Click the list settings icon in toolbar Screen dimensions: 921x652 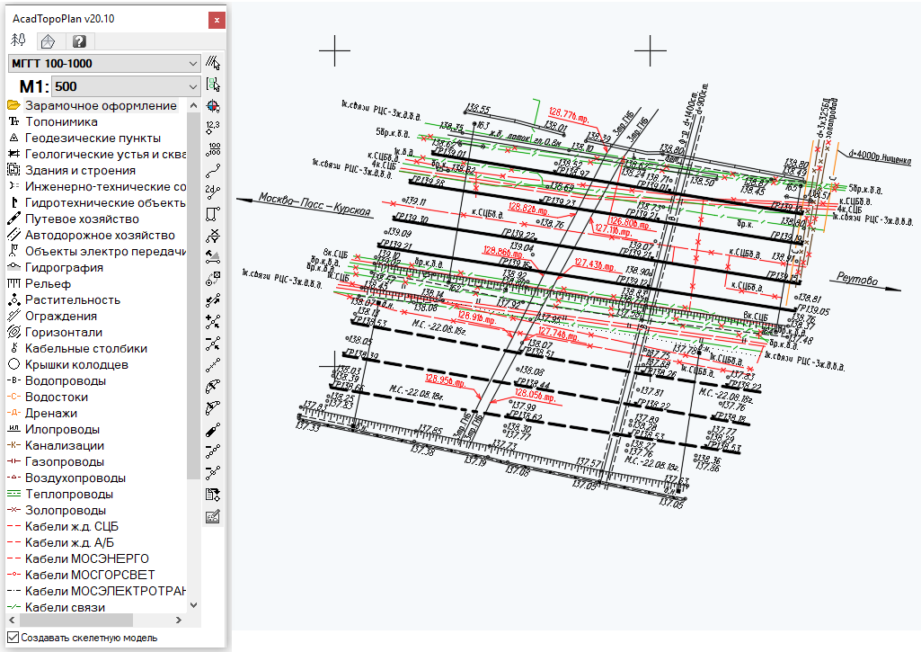(x=213, y=495)
